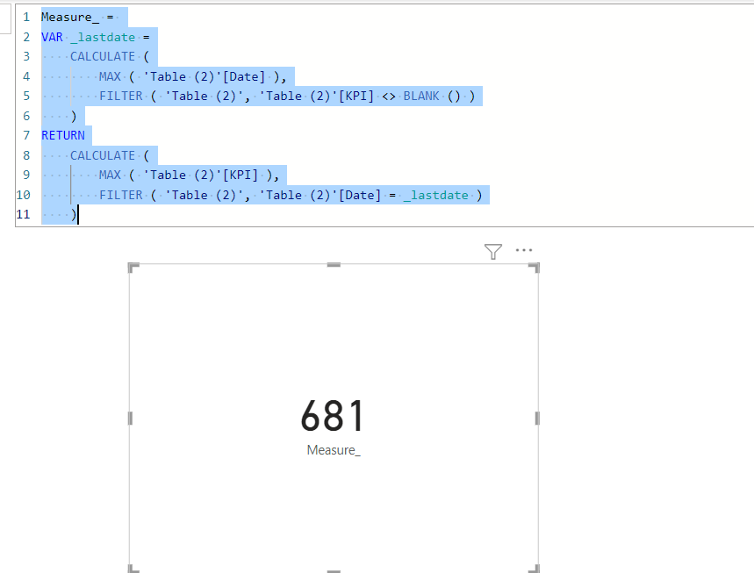Click the RETURN keyword on line 7
Viewport: 754px width, 573px height.
click(x=63, y=135)
